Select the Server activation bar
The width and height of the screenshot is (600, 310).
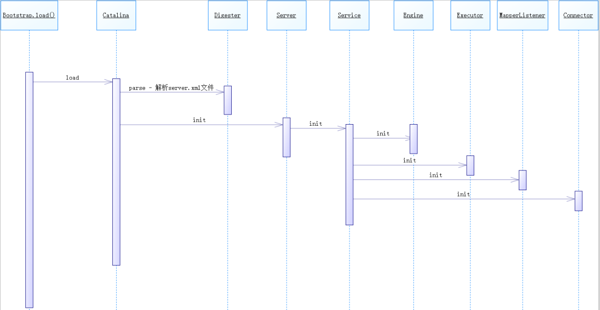pos(287,137)
